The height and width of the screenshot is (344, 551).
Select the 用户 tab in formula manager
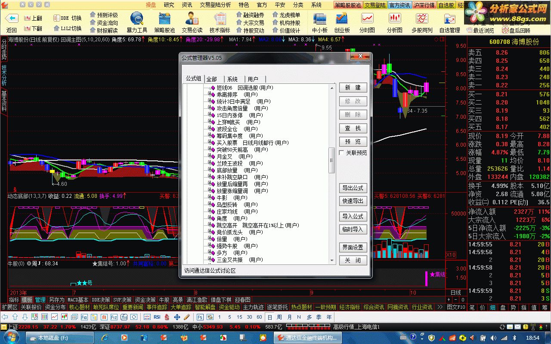tap(255, 79)
